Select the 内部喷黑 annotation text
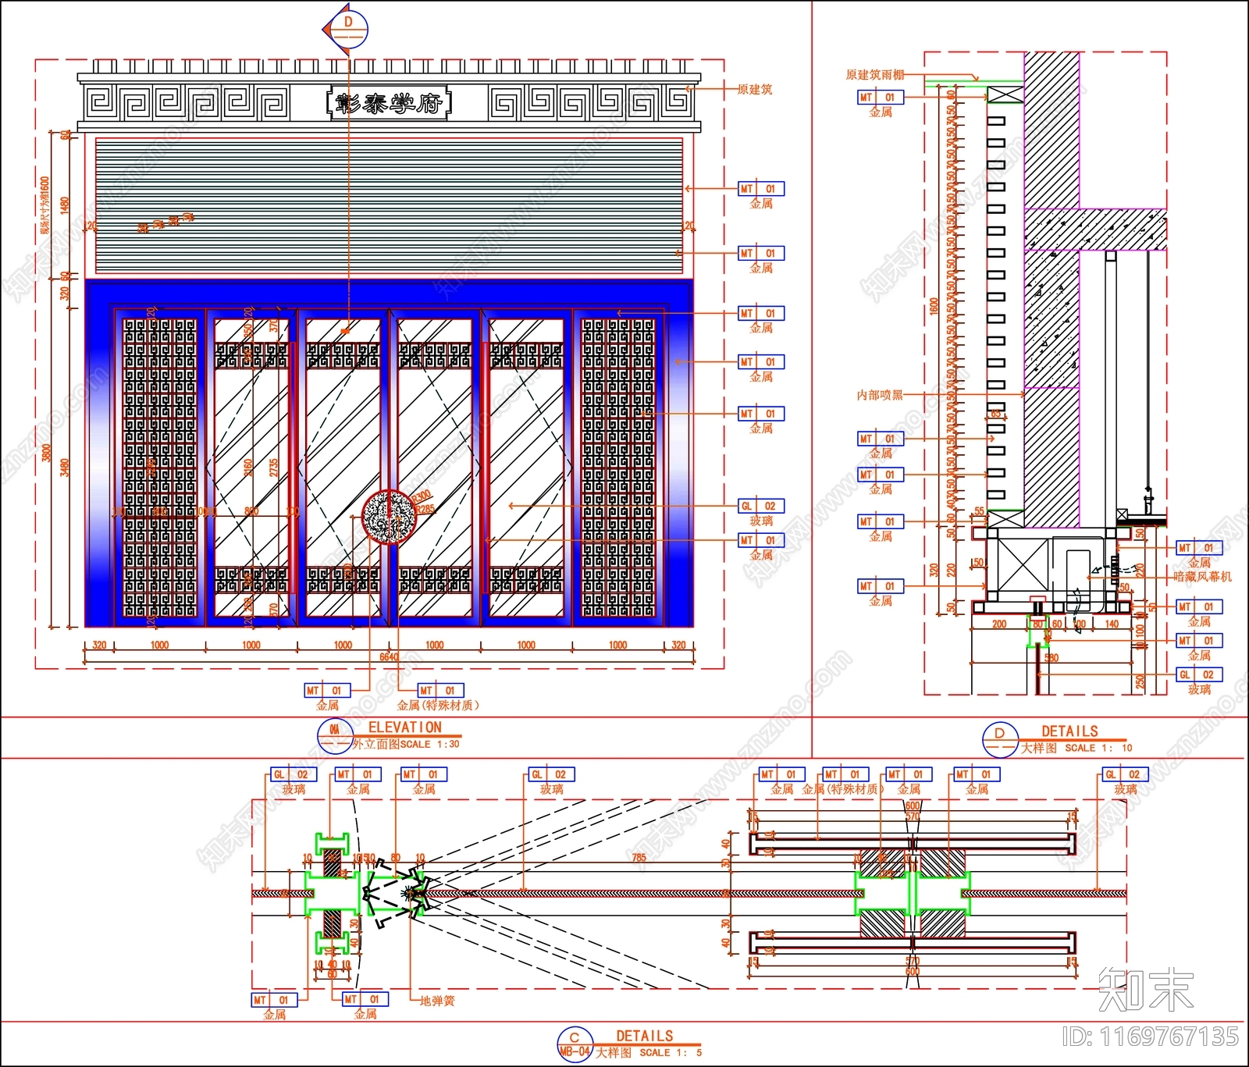 coord(880,395)
